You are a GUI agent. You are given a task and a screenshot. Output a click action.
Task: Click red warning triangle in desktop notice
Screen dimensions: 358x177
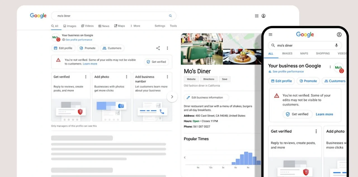(58, 60)
